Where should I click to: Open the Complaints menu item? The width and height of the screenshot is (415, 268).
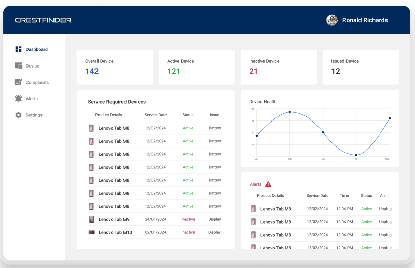[x=32, y=82]
